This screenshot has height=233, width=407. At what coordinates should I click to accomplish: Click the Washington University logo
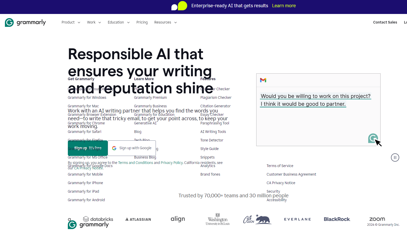pos(218,219)
